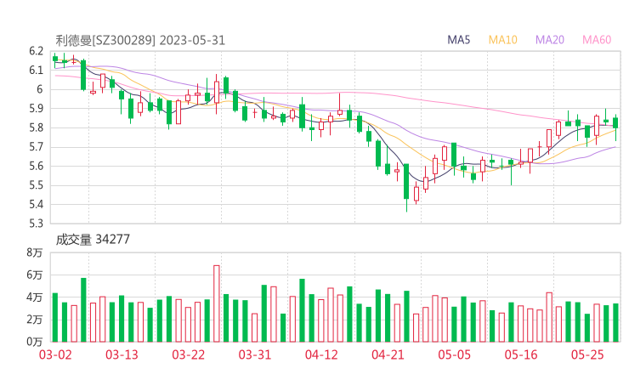Viewport: 629px width, 374px height.
Task: Click the 5.8 price axis label
Action: point(36,127)
